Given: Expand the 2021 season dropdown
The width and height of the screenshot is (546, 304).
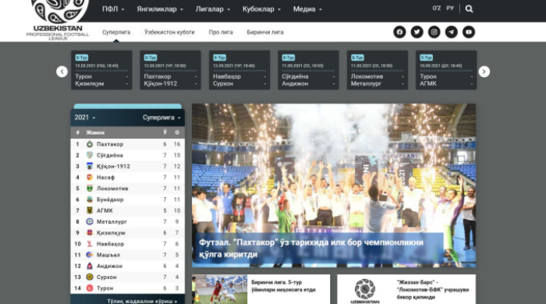Looking at the screenshot, I should 85,118.
